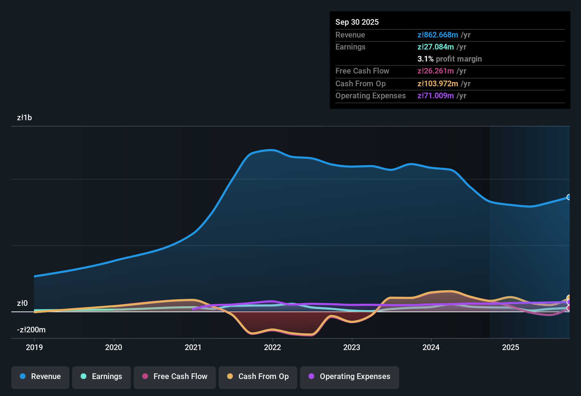Screen dimensions: 581x396
Task: Toggle the Earnings series legend
Action: point(102,377)
